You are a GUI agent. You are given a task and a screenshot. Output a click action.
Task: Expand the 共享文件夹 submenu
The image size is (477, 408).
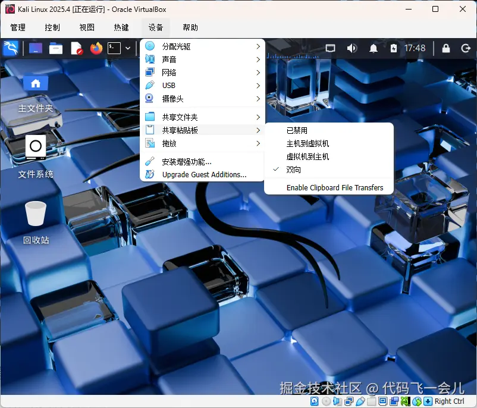point(202,117)
